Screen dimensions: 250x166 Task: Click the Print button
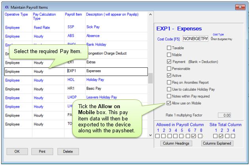tap(42, 151)
